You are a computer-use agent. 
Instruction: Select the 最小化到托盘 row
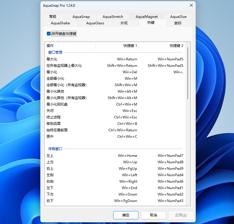(x=115, y=104)
